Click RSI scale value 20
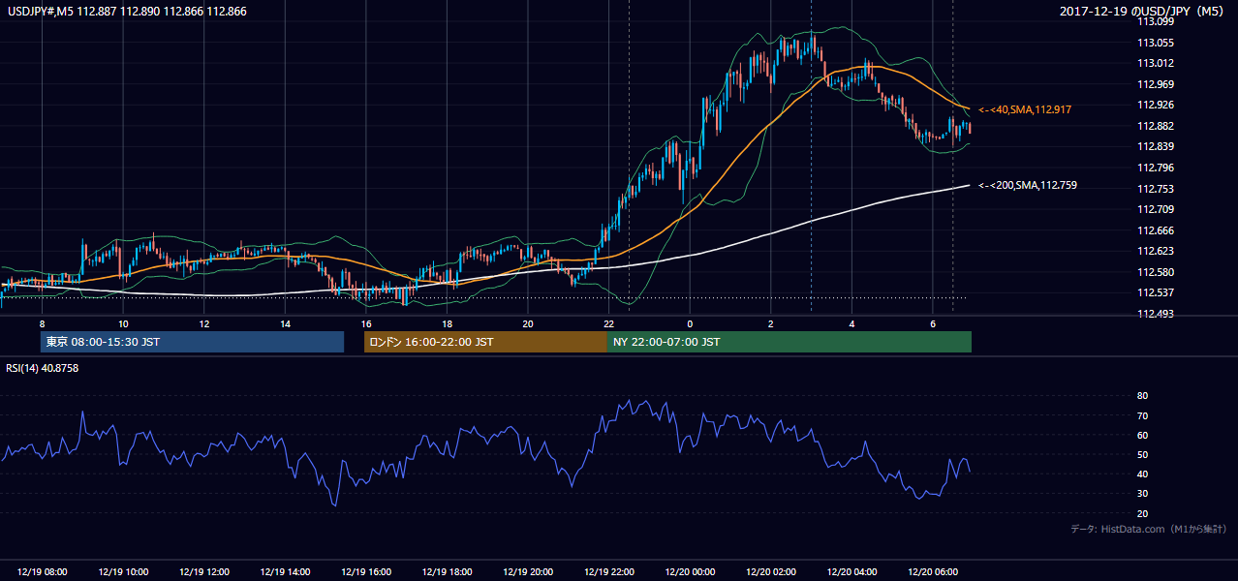The height and width of the screenshot is (581, 1238). (1142, 513)
